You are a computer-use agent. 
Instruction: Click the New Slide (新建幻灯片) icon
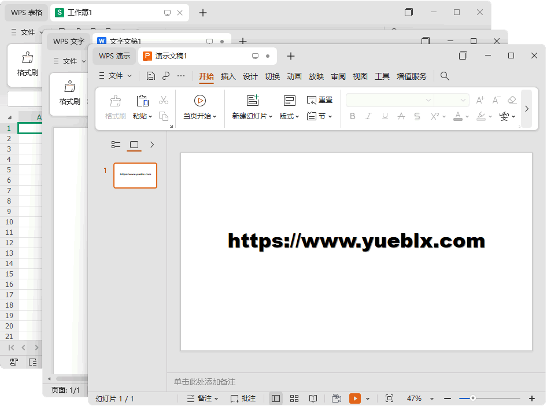click(253, 101)
